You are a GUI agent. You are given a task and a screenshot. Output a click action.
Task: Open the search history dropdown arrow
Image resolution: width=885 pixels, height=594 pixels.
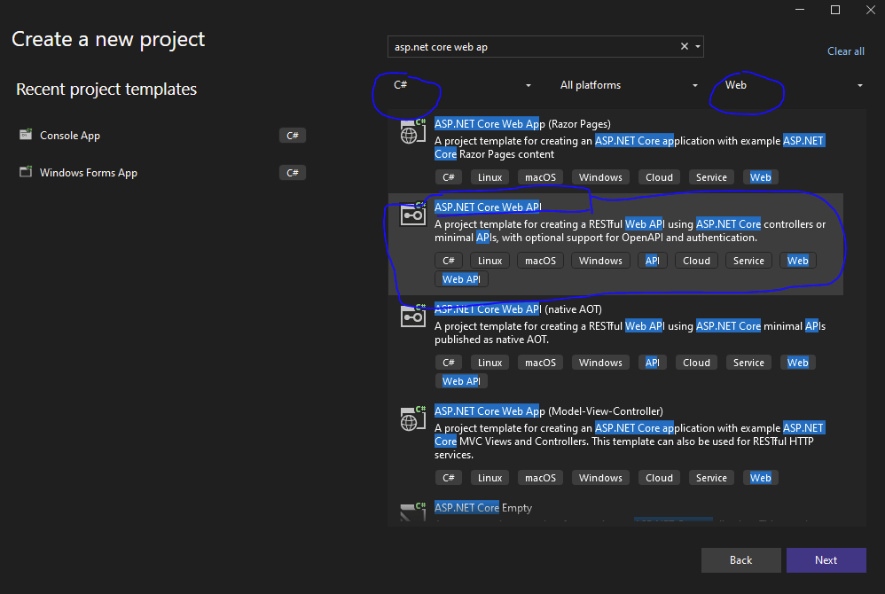point(698,46)
